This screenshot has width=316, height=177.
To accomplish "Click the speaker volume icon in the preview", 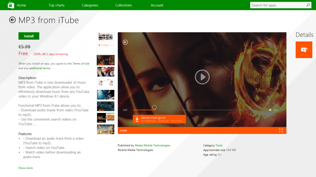I will pyautogui.click(x=270, y=110).
